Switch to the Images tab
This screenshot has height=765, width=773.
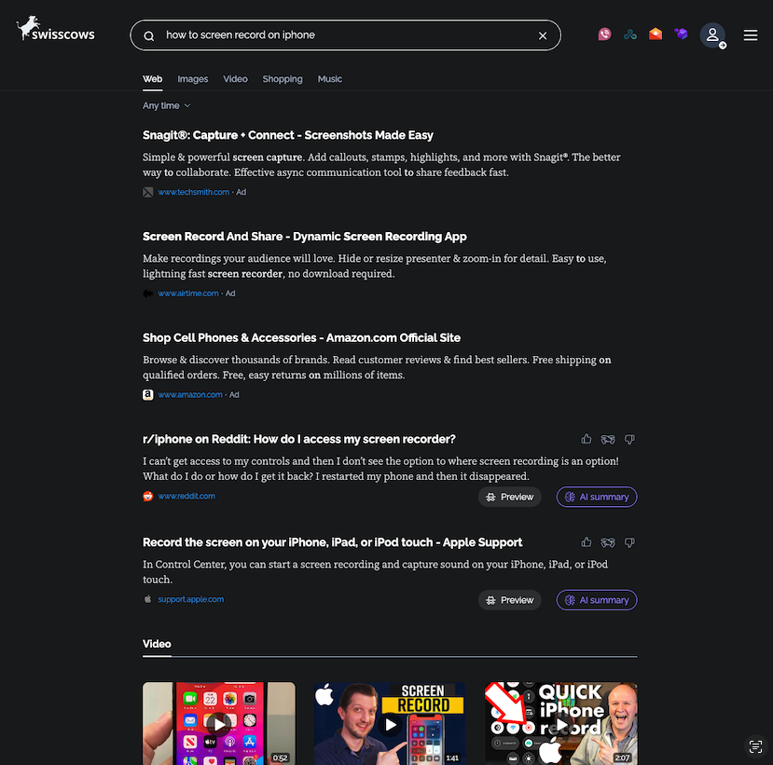pos(193,79)
